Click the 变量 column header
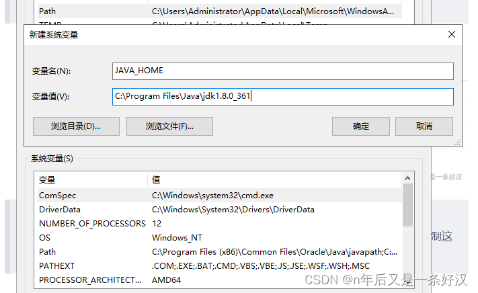 click(91, 179)
